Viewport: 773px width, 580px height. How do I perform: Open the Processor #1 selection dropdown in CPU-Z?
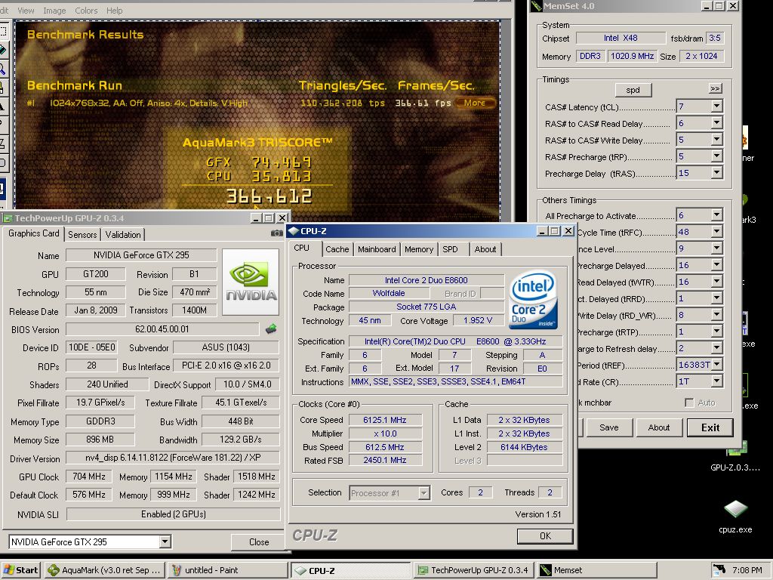tap(423, 492)
